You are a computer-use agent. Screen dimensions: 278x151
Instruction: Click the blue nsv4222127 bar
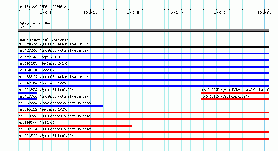[144, 80]
